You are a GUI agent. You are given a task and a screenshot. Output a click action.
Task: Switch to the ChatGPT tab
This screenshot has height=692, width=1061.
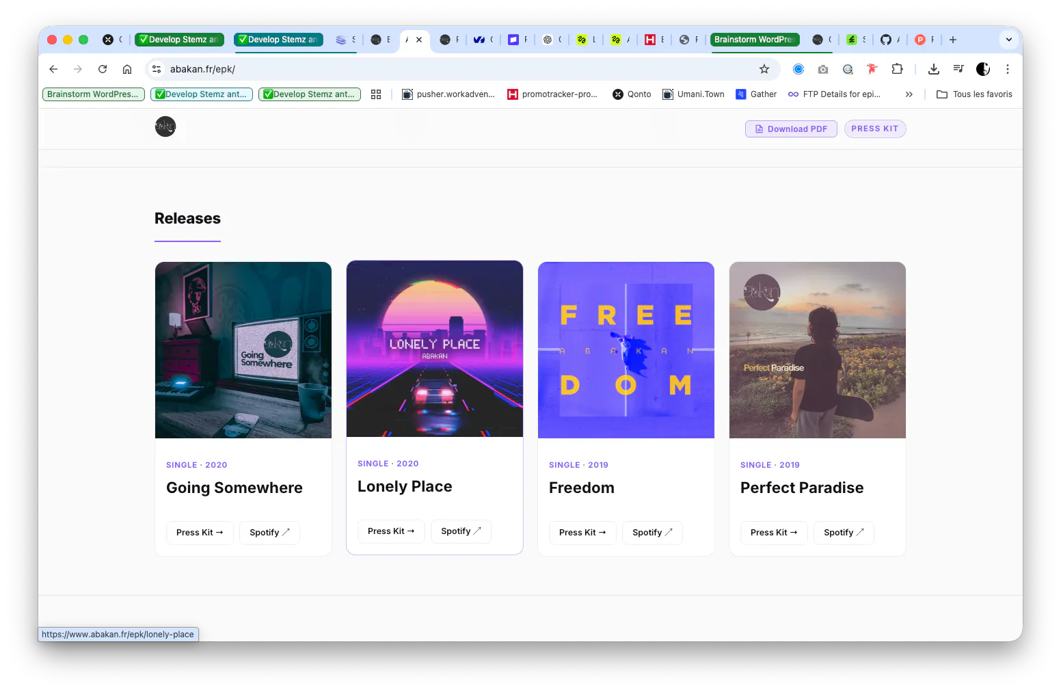click(551, 40)
